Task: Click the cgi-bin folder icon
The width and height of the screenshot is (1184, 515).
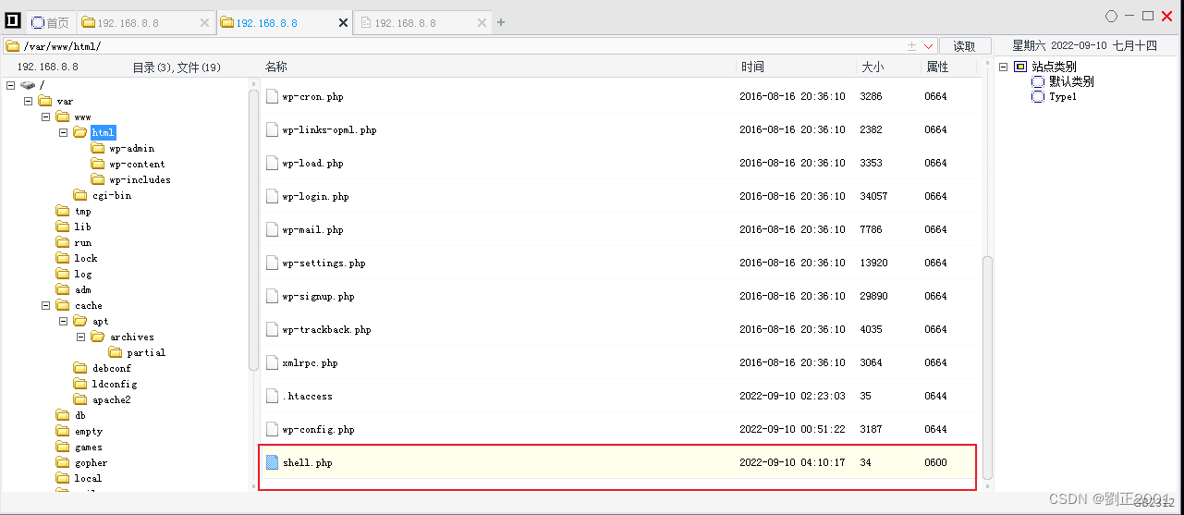Action: pos(80,195)
